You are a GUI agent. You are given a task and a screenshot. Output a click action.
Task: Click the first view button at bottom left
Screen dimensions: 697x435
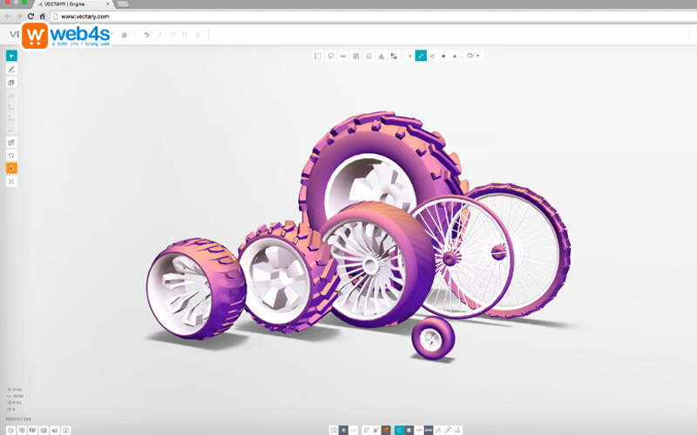click(x=10, y=430)
